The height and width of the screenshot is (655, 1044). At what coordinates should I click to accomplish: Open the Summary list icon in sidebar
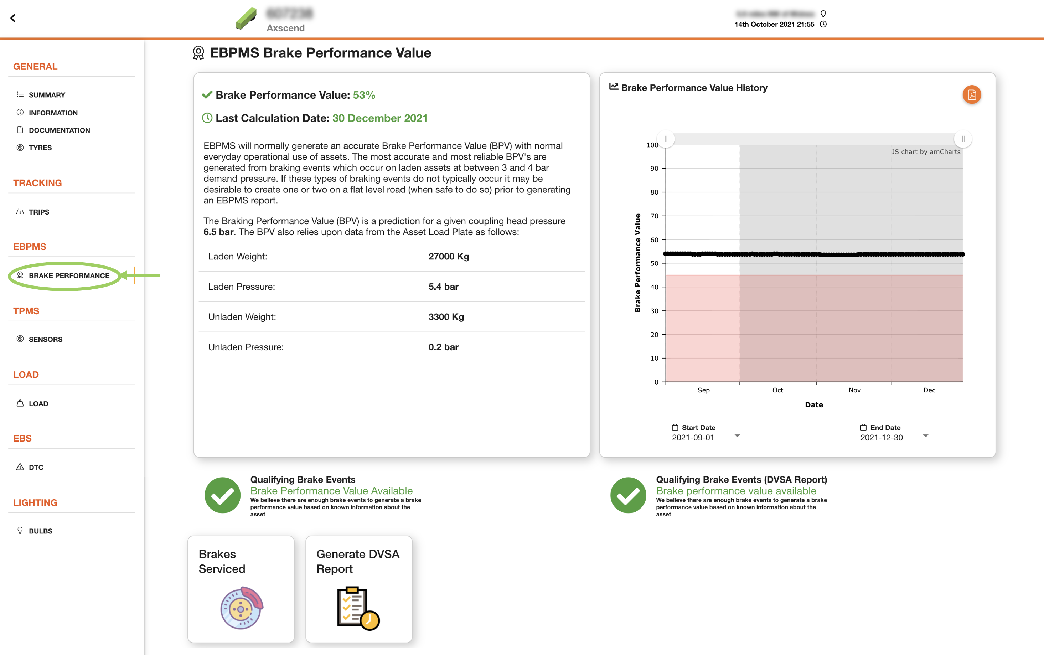click(20, 94)
